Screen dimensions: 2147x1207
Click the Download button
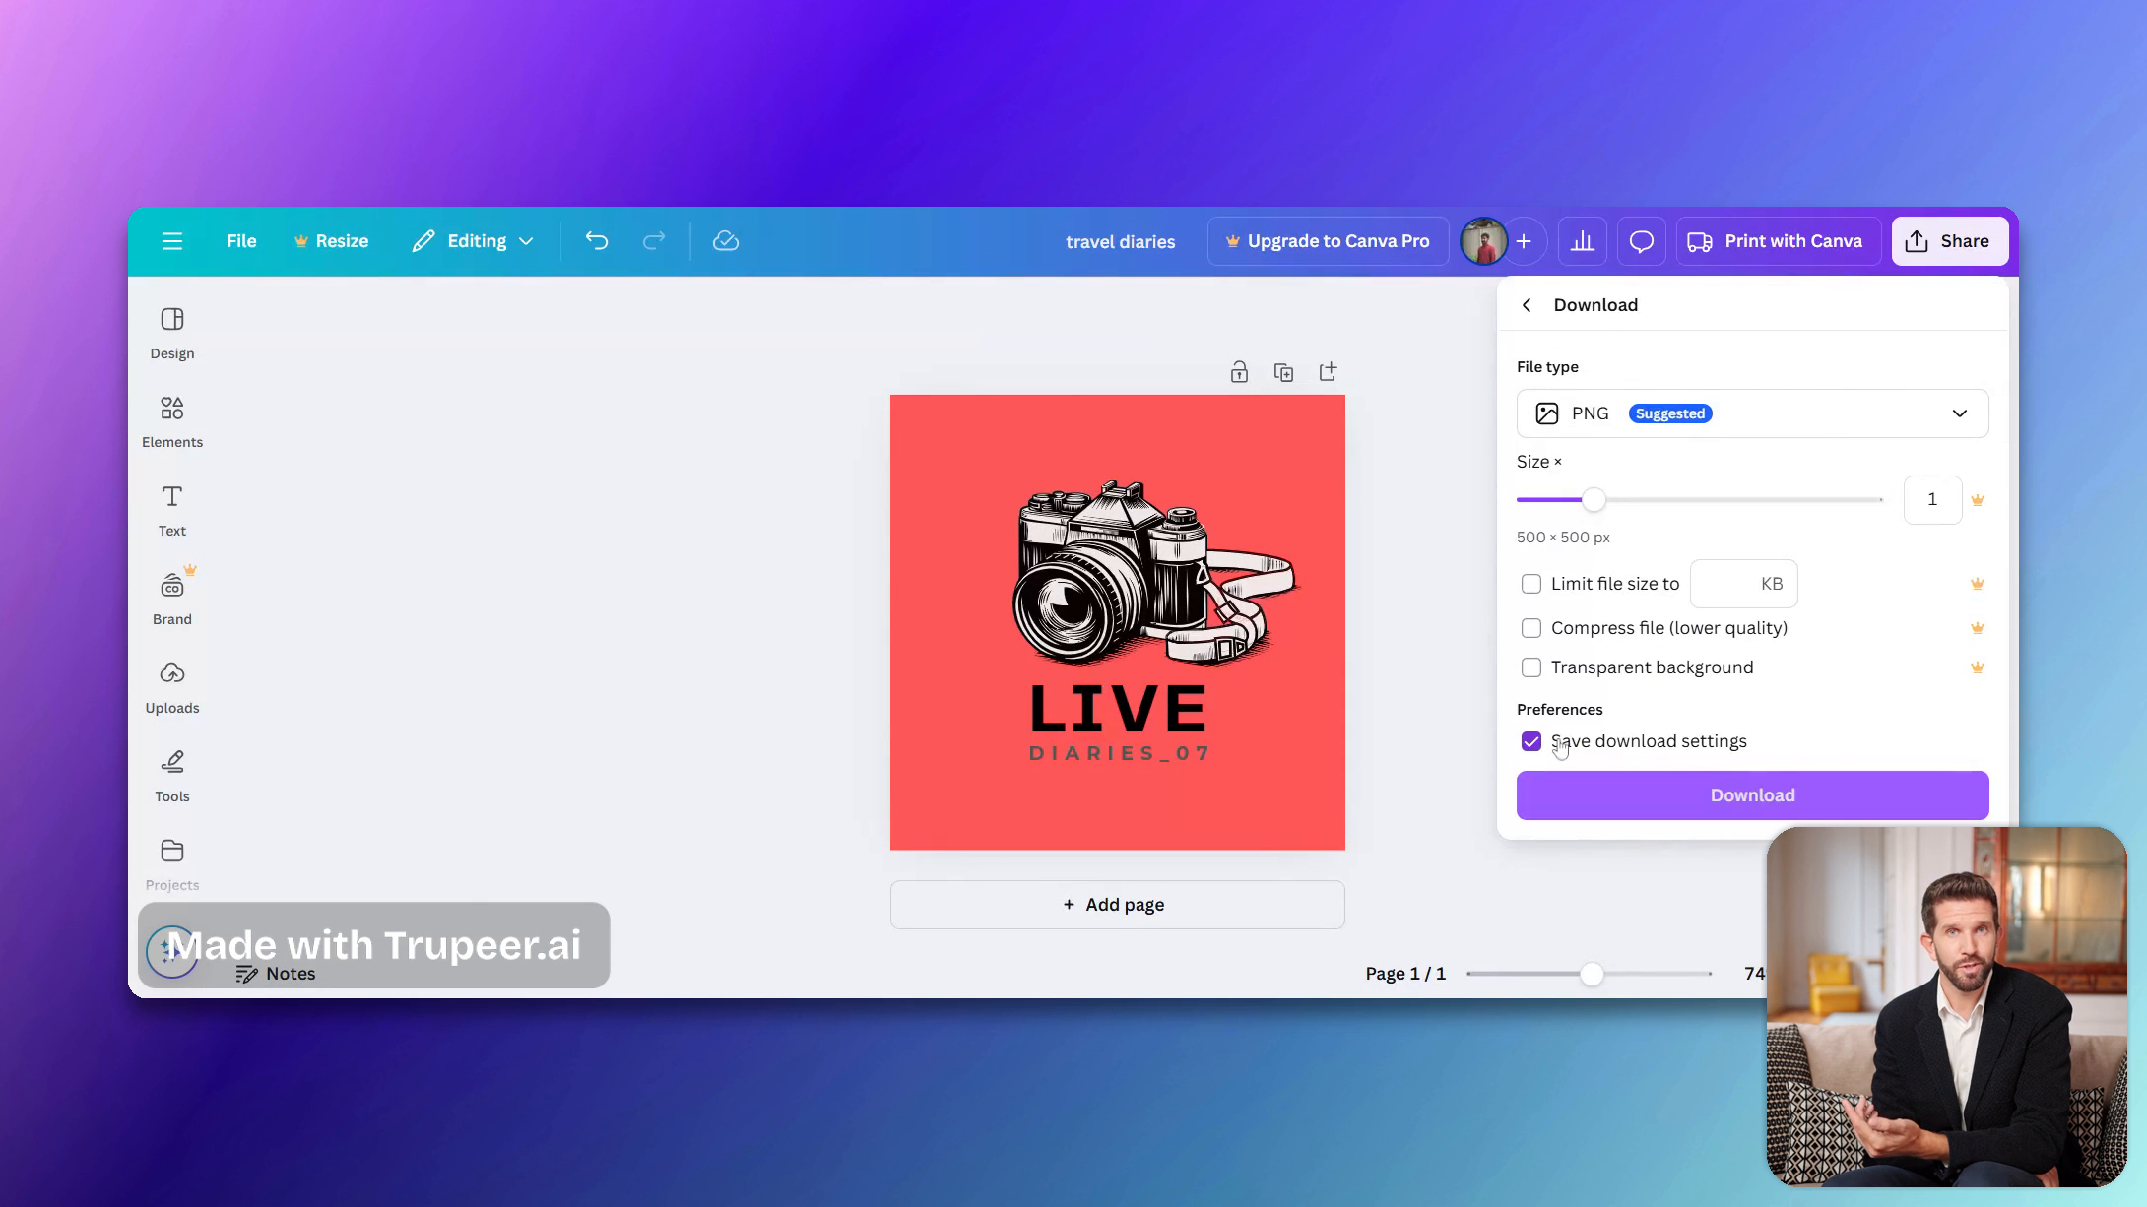[x=1752, y=794]
